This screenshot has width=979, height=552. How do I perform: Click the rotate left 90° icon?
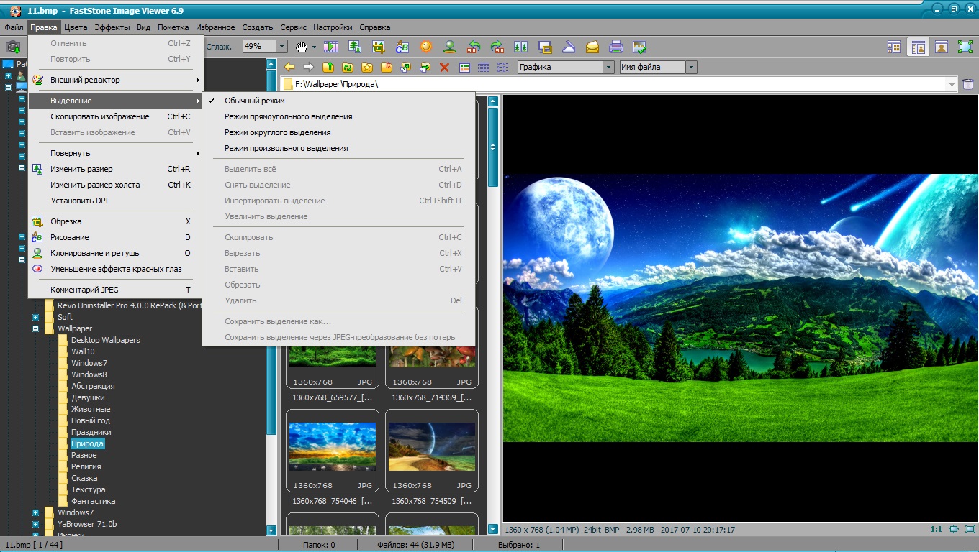pos(473,47)
